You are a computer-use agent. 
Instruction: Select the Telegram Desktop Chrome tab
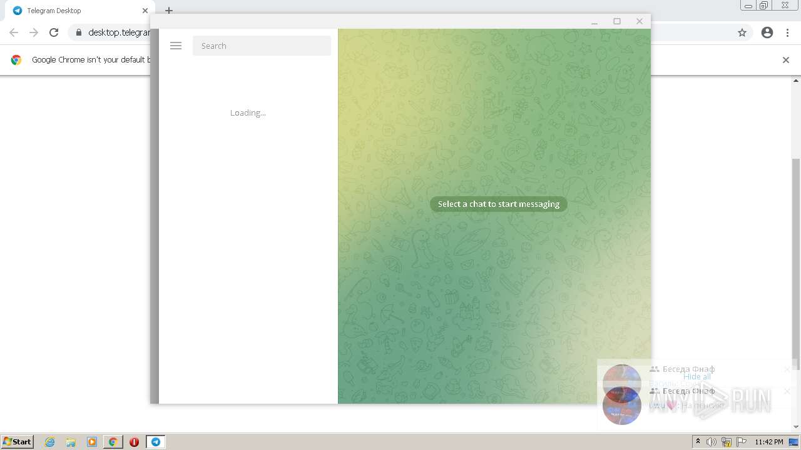pos(80,11)
